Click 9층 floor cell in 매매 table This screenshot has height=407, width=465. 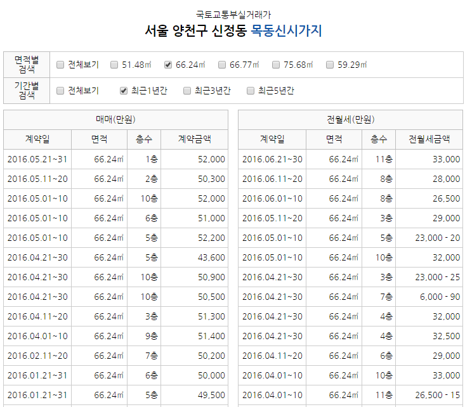[152, 336]
